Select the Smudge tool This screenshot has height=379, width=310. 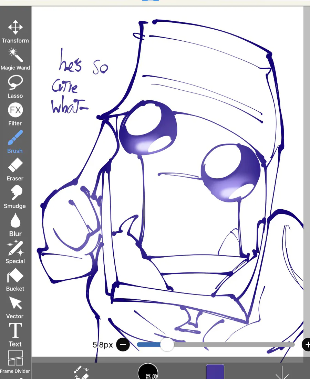(15, 197)
